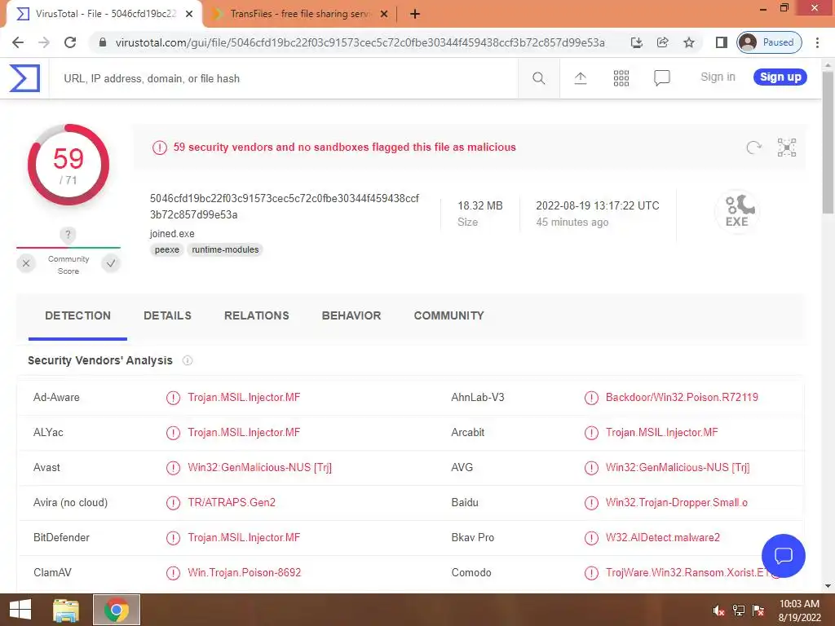835x626 pixels.
Task: Click the Chrome taskbar icon
Action: 117,610
